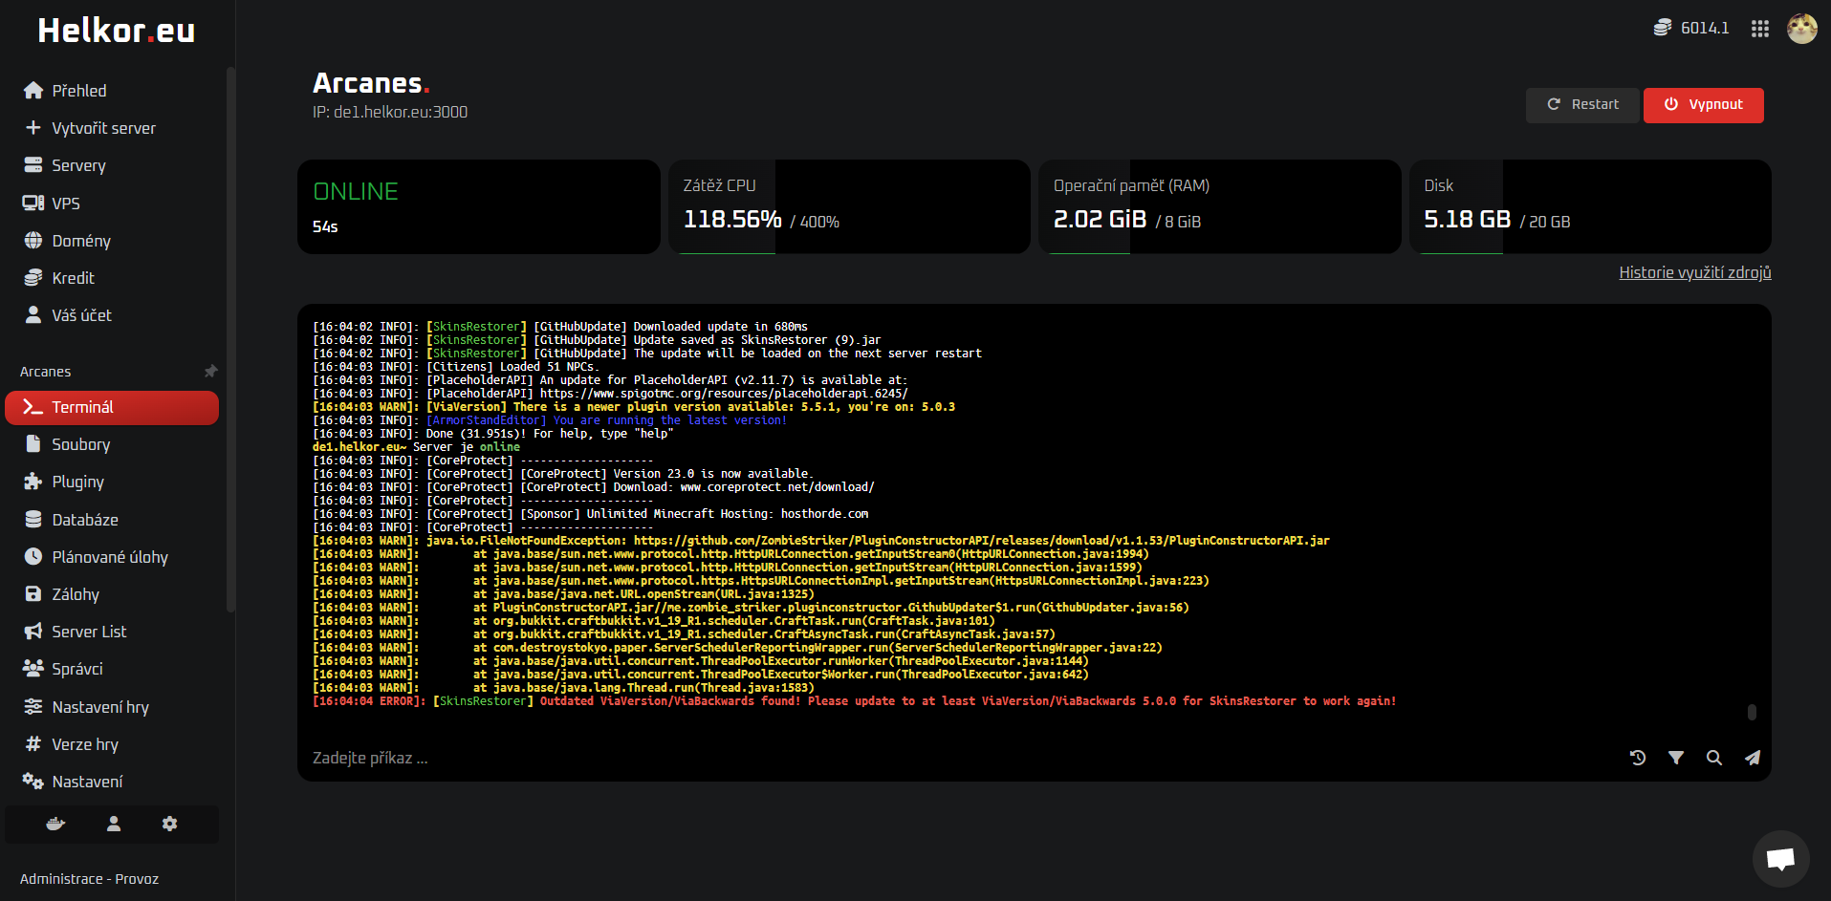Open the apps grid icon in header
Screen dimensions: 1831x901
1759,29
